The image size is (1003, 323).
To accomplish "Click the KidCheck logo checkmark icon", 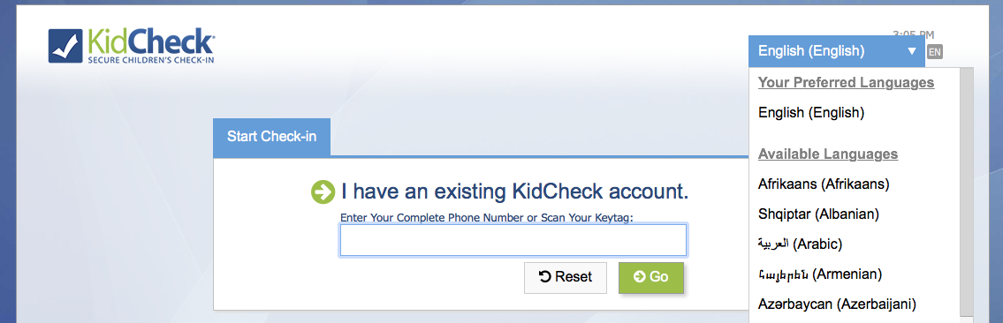I will [65, 45].
